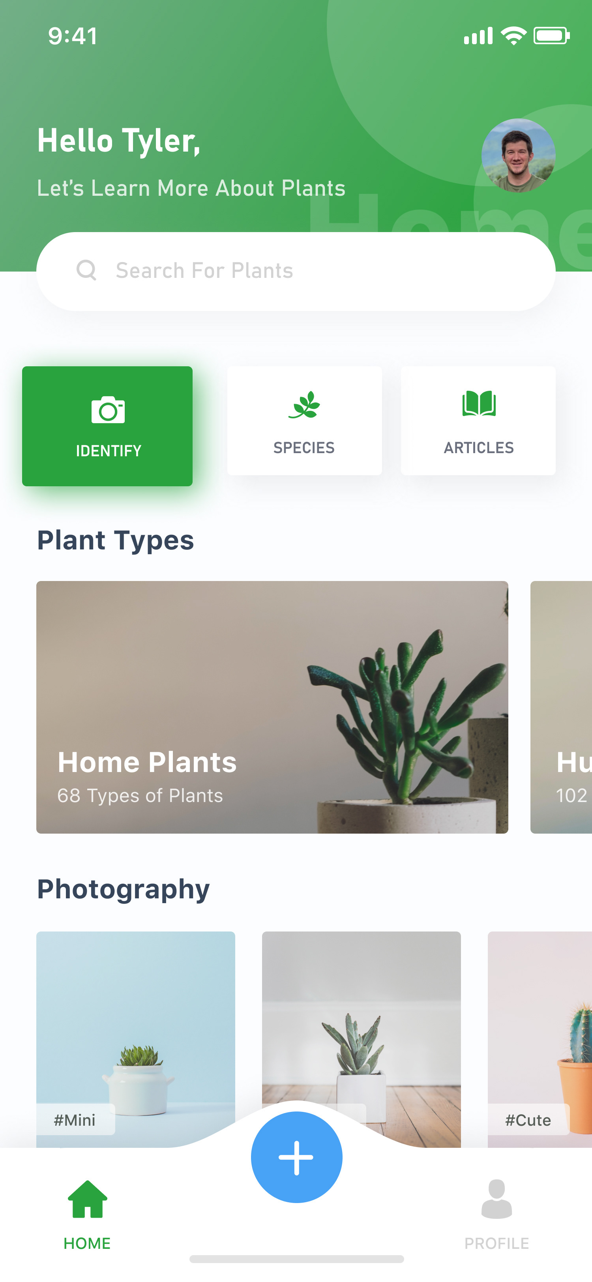Tap the camera icon in Identify

tap(108, 410)
